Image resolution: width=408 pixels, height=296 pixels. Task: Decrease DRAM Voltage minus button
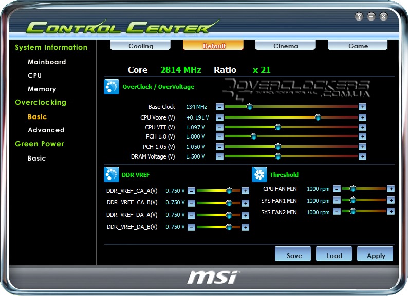coord(219,156)
